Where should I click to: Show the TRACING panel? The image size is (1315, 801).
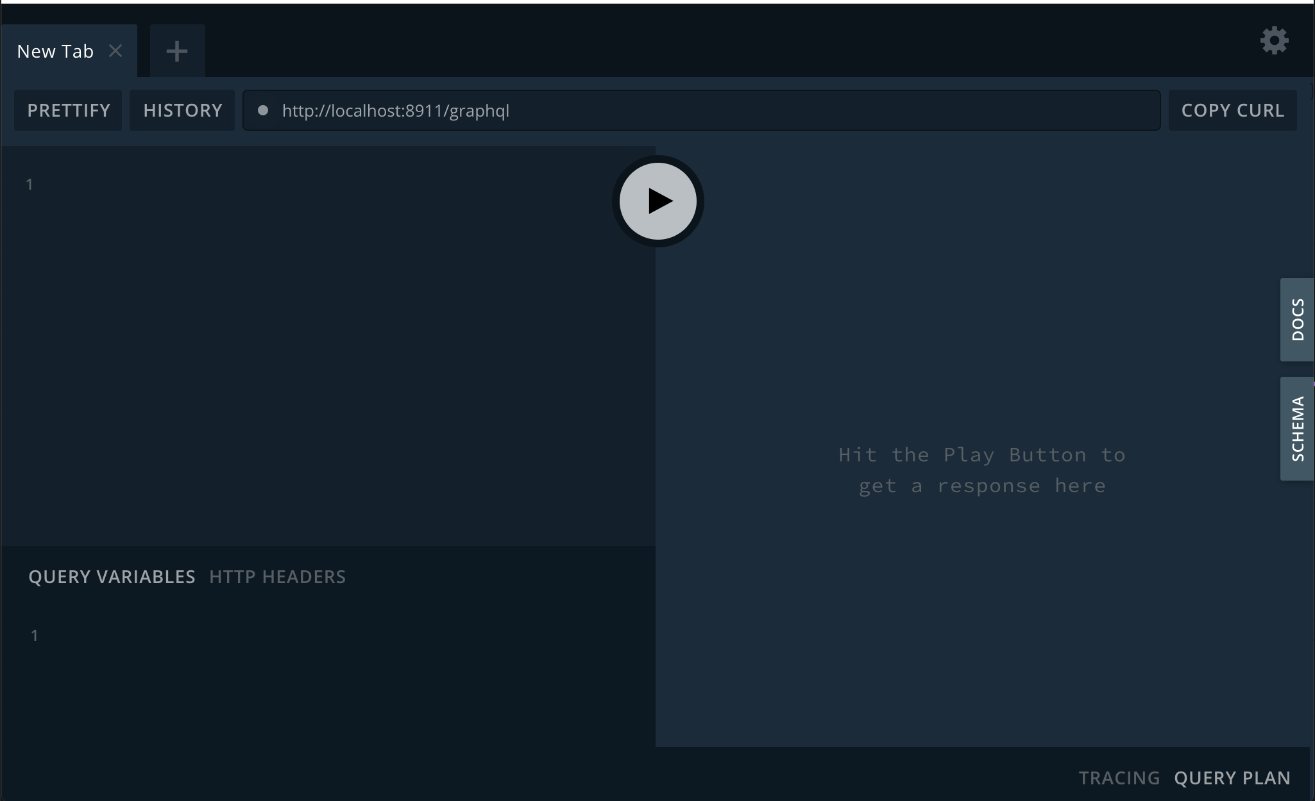(x=1119, y=778)
